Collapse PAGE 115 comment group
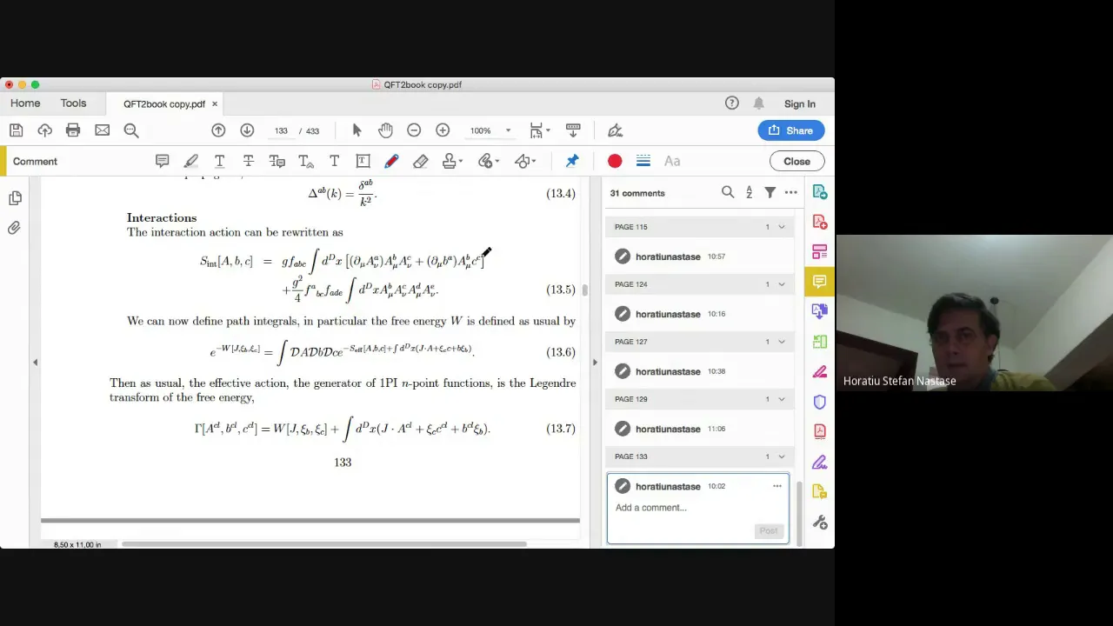1113x626 pixels. [781, 227]
